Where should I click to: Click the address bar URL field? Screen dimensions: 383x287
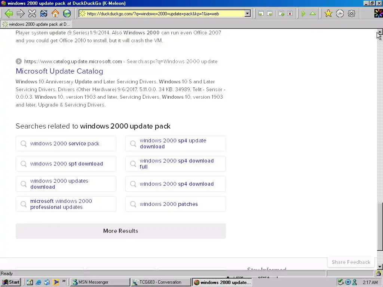pyautogui.click(x=165, y=14)
